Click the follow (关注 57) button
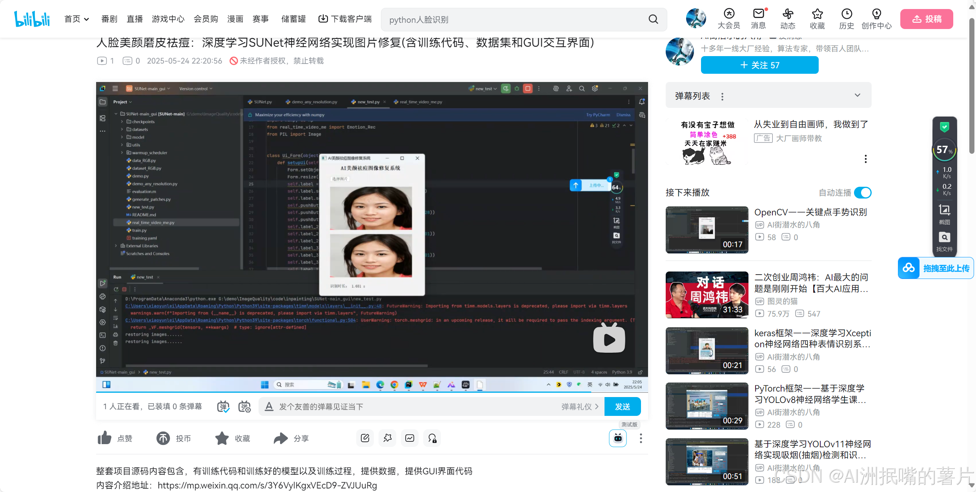976x492 pixels. tap(759, 65)
